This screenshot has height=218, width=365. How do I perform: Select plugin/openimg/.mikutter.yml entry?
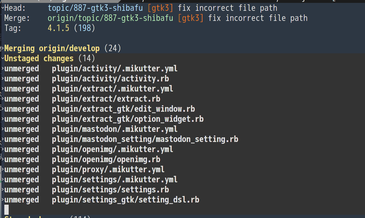click(x=112, y=149)
